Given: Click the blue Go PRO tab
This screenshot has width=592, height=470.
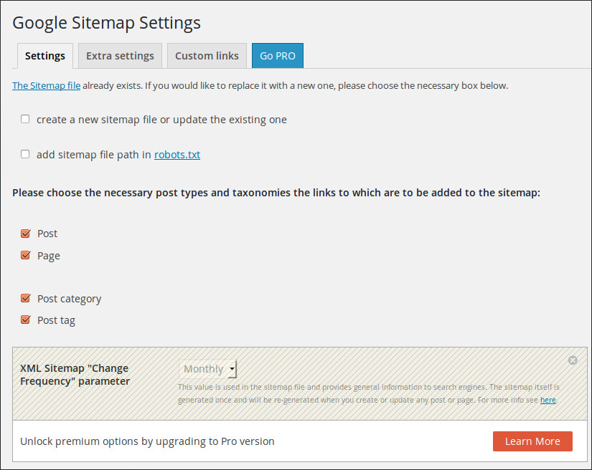Looking at the screenshot, I should (x=278, y=56).
